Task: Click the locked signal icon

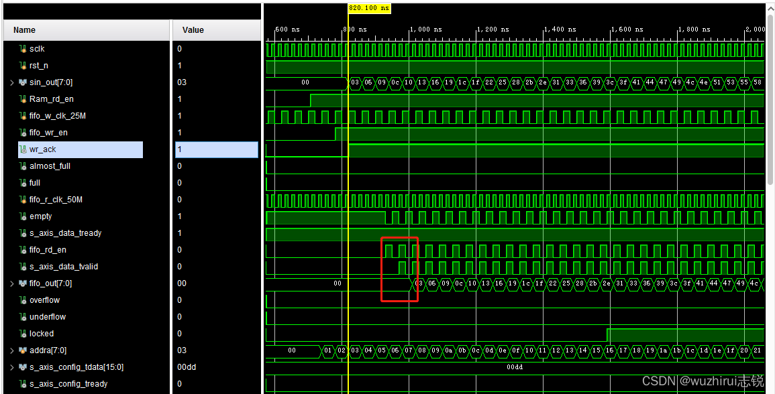Action: (x=23, y=334)
